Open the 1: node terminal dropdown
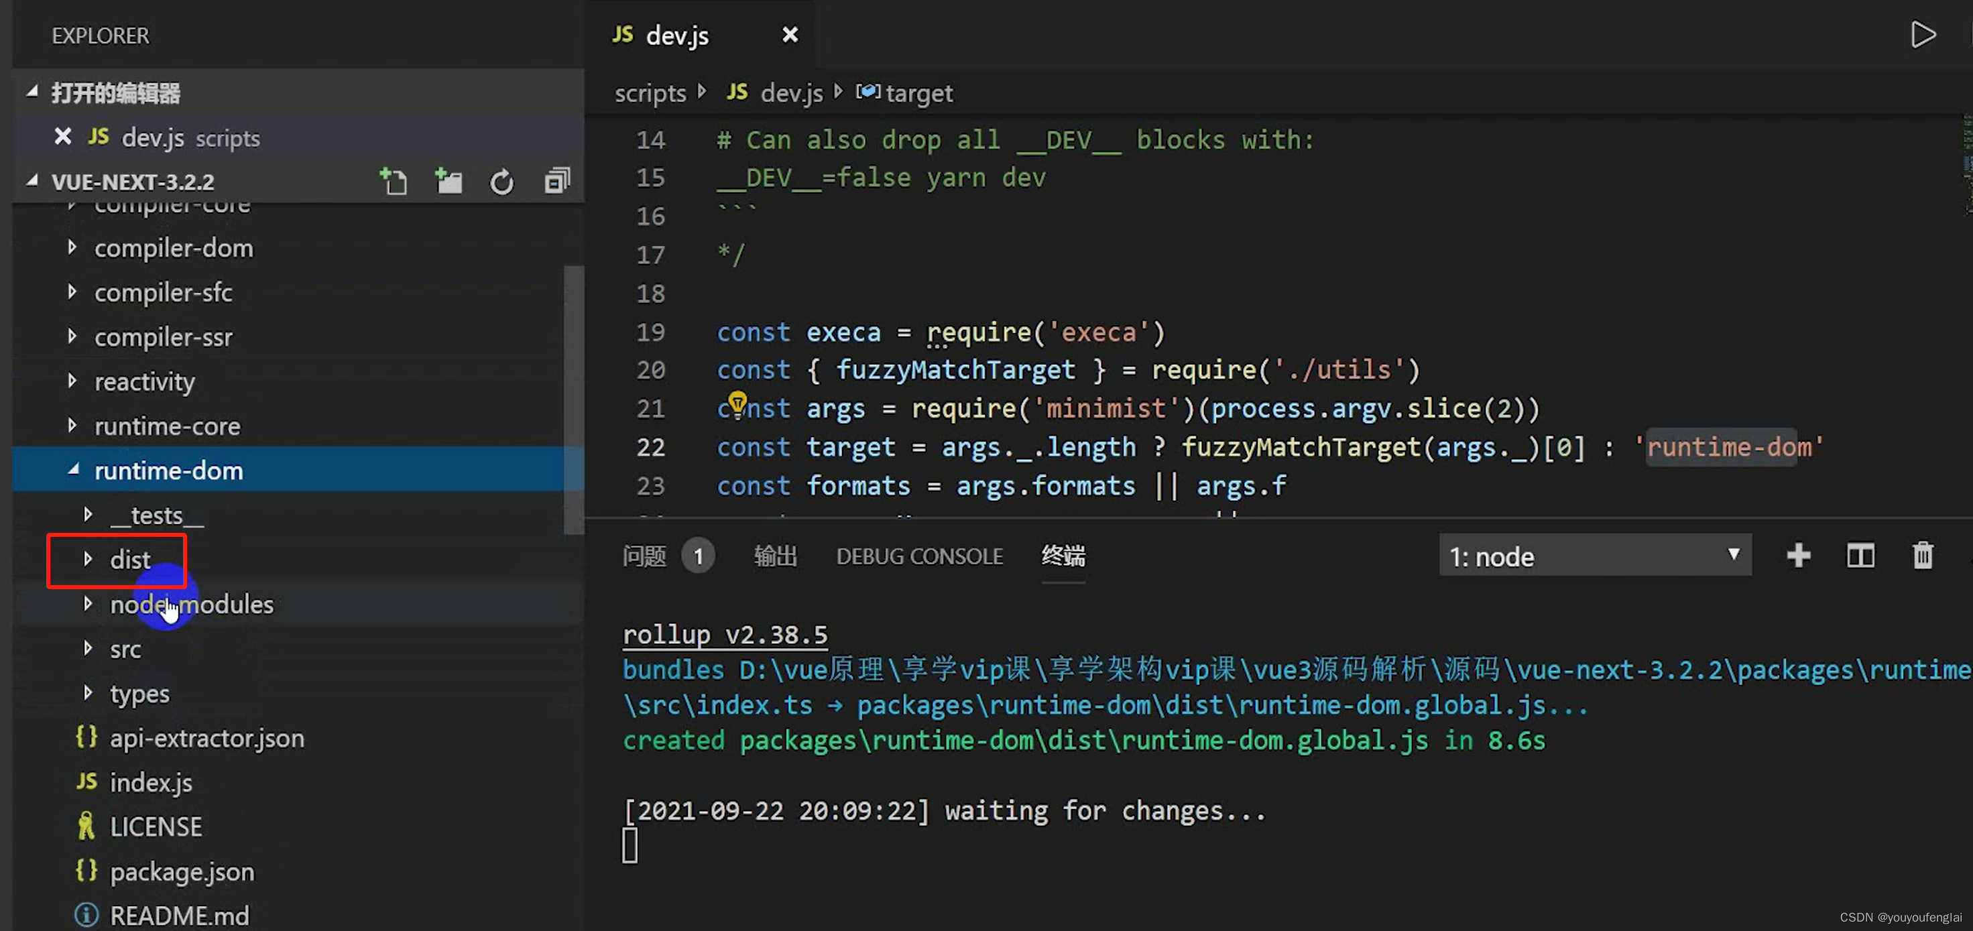This screenshot has height=931, width=1973. 1595,556
